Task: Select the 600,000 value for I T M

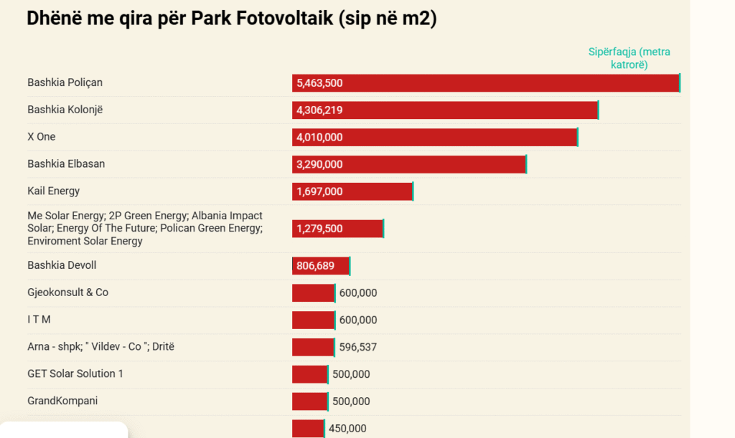Action: 358,320
